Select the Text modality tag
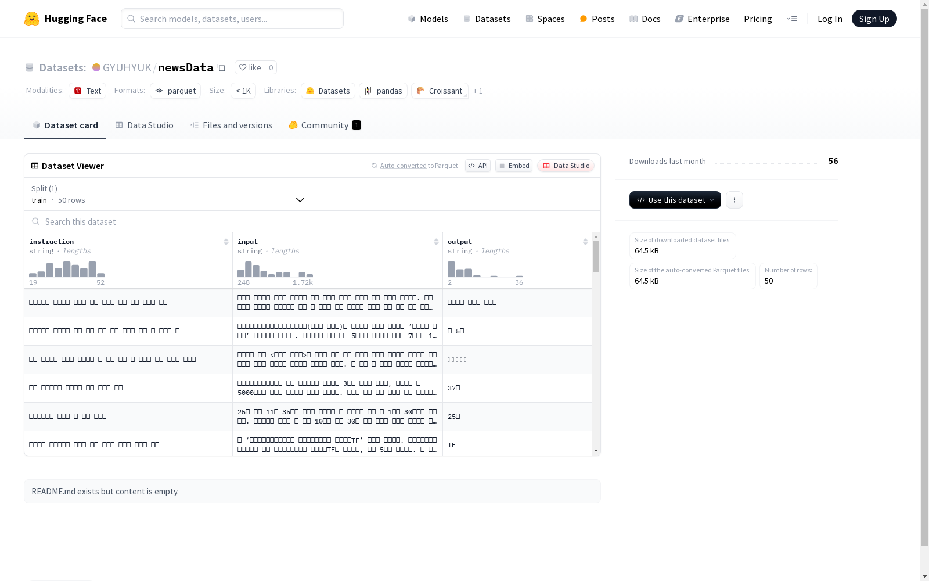 click(88, 91)
